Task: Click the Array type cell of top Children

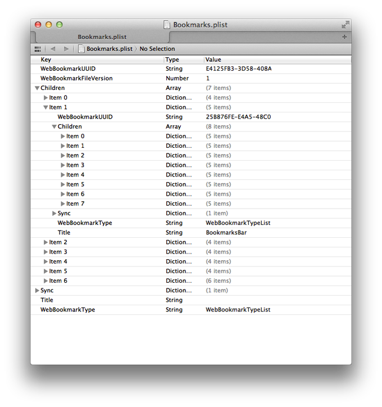Action: pyautogui.click(x=174, y=88)
